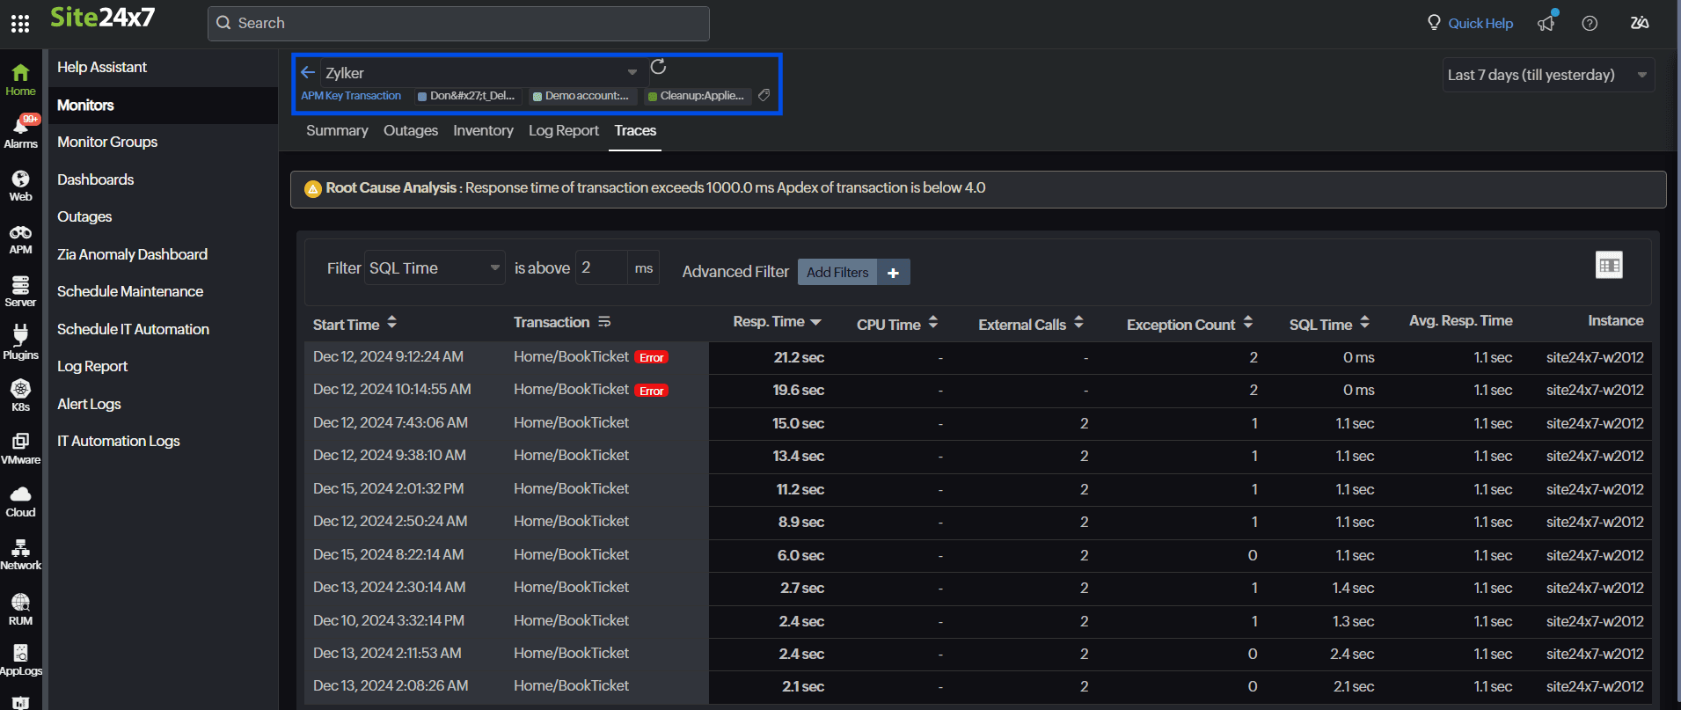Open IT Automation Logs in menu

coord(118,441)
